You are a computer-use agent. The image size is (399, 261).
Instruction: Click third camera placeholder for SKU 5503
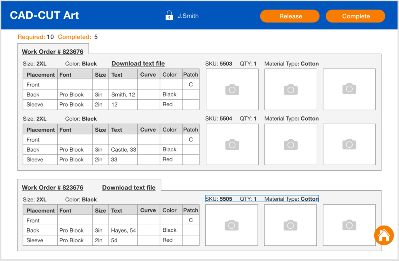point(349,89)
